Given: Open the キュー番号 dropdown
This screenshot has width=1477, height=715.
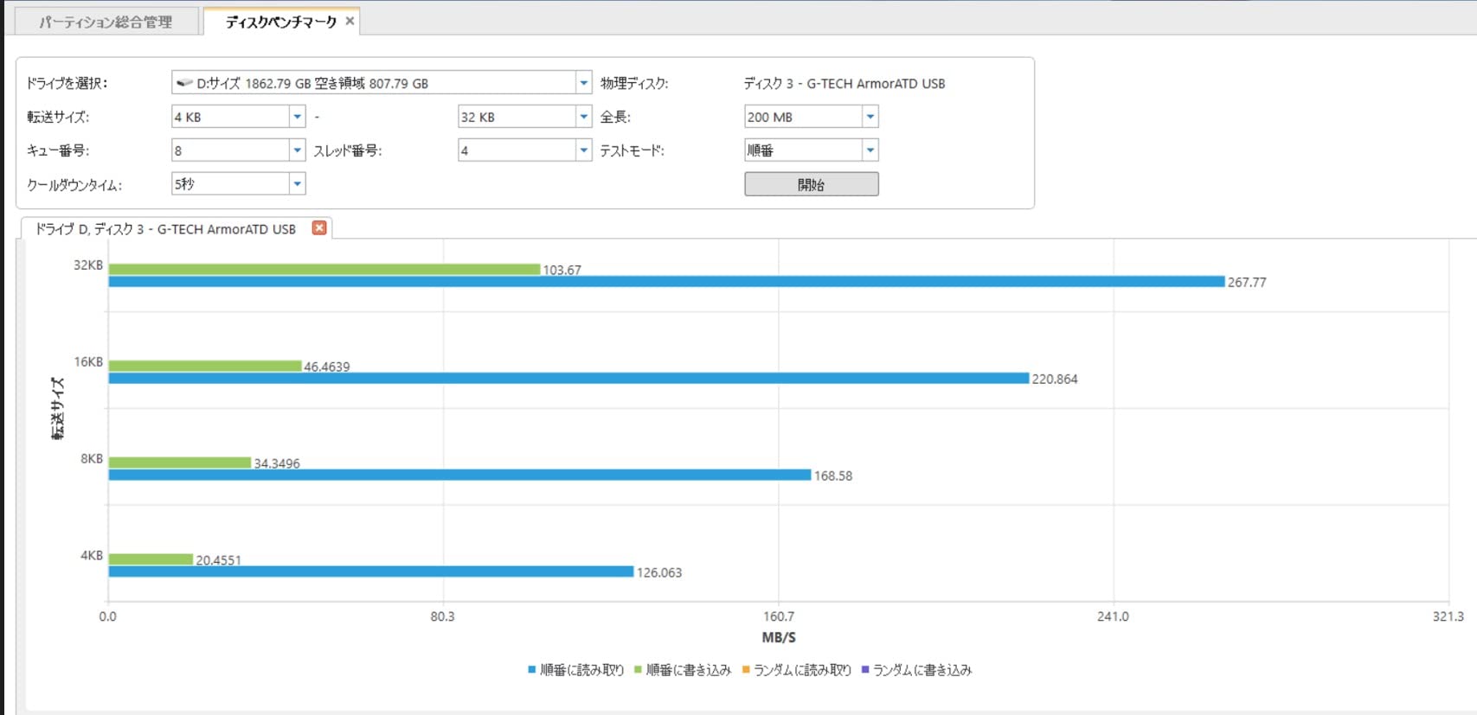Looking at the screenshot, I should [x=297, y=150].
